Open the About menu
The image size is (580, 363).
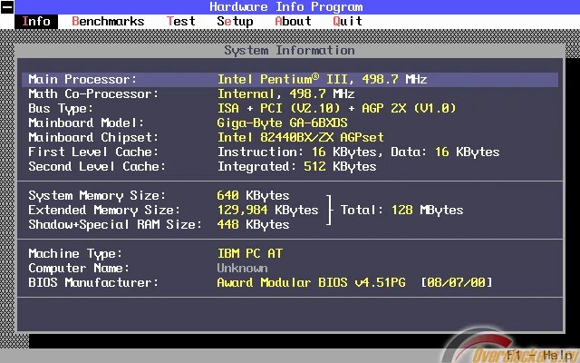(x=293, y=22)
